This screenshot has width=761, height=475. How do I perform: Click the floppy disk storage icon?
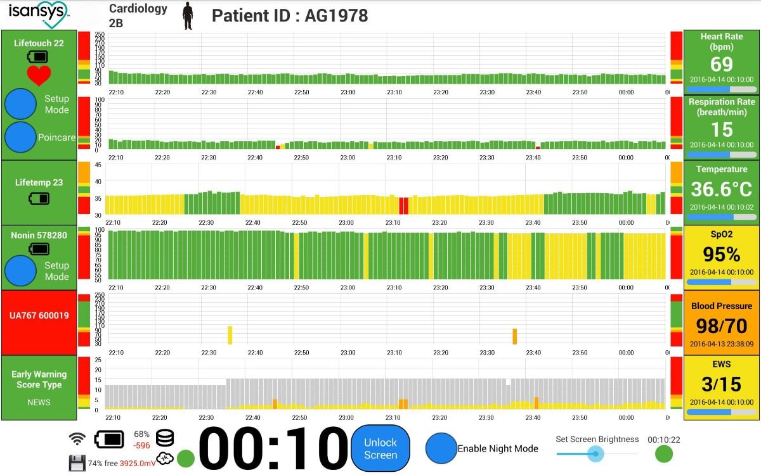click(77, 463)
